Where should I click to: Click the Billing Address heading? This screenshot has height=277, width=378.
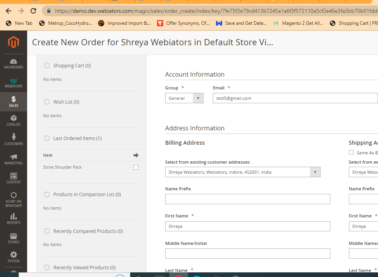[x=185, y=143]
